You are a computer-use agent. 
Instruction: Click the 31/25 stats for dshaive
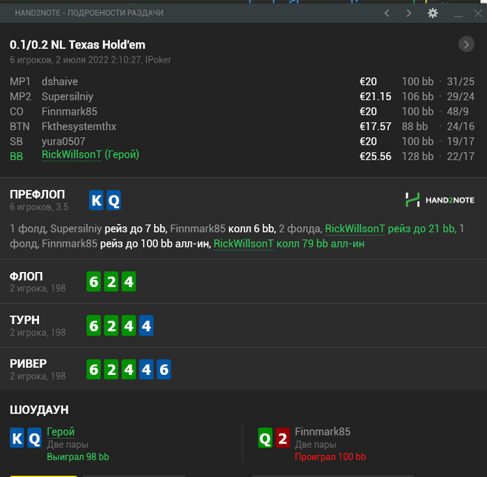point(461,81)
